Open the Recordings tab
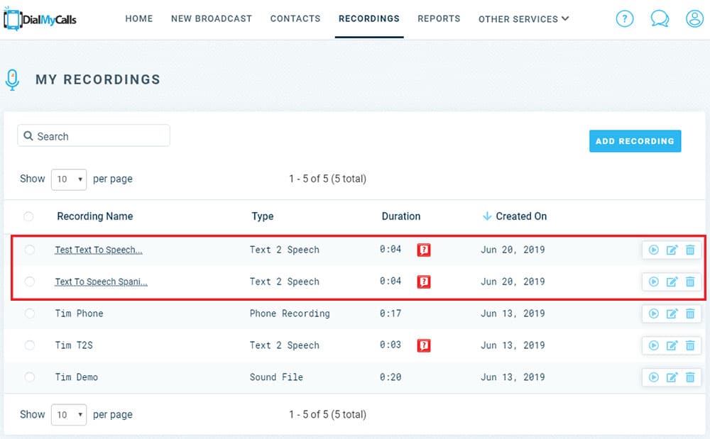The image size is (710, 439). pyautogui.click(x=369, y=18)
